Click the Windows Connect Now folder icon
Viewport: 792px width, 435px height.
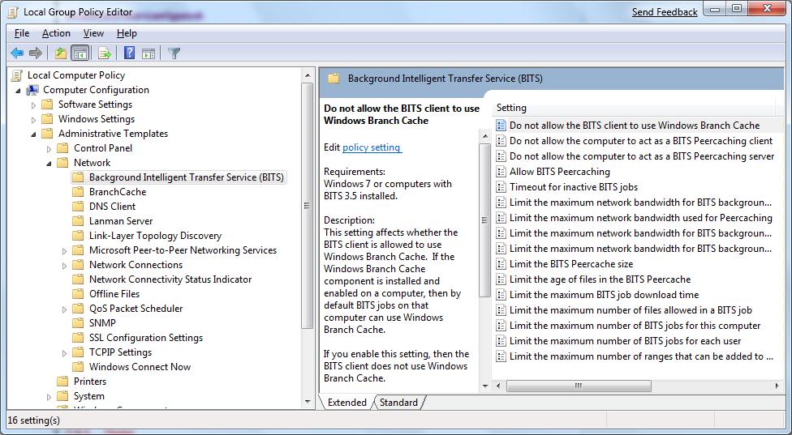pos(78,366)
